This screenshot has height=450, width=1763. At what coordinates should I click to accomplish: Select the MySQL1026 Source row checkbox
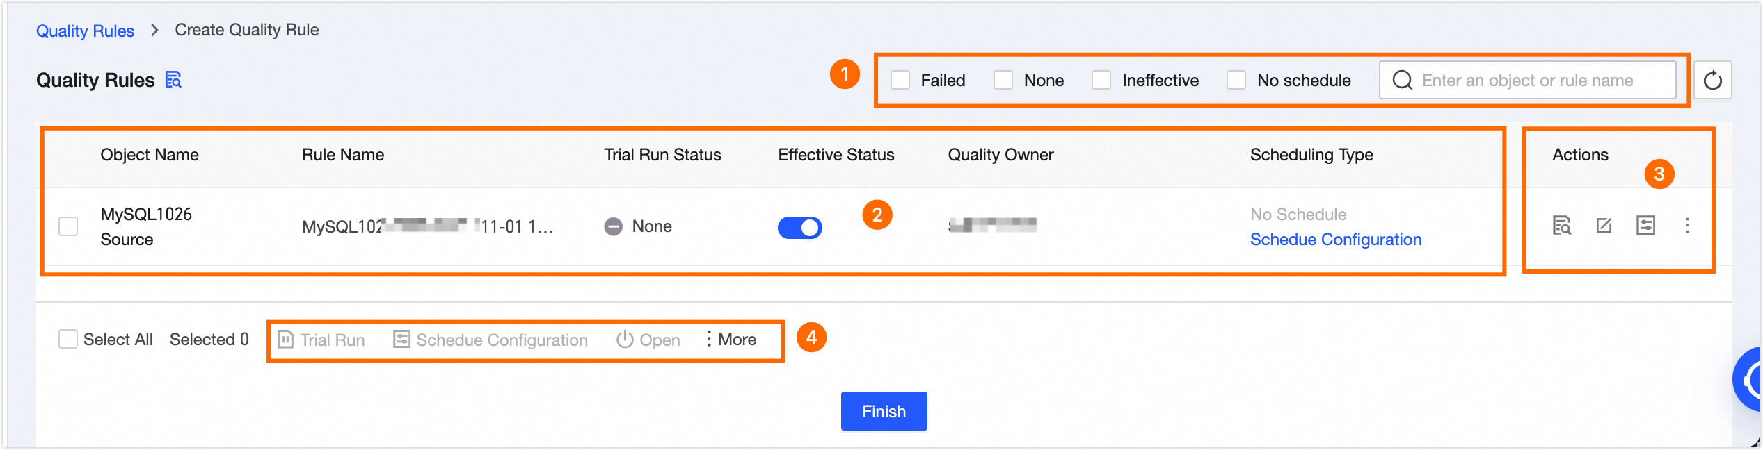point(68,226)
